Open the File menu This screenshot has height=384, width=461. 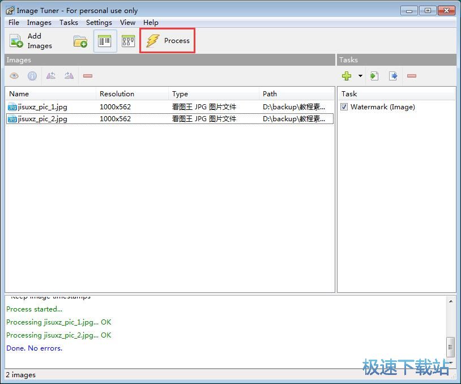14,22
